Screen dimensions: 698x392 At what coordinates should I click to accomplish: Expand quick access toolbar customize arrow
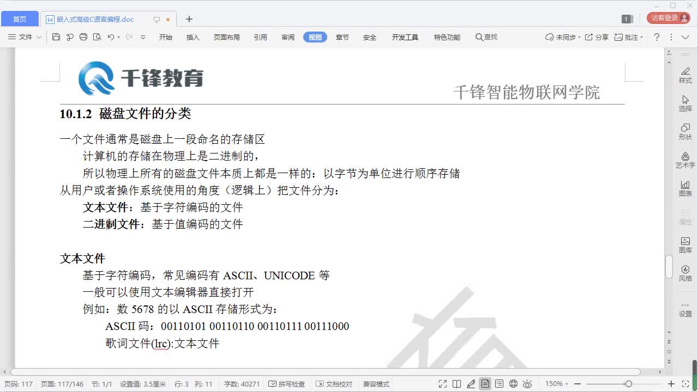[x=143, y=37]
